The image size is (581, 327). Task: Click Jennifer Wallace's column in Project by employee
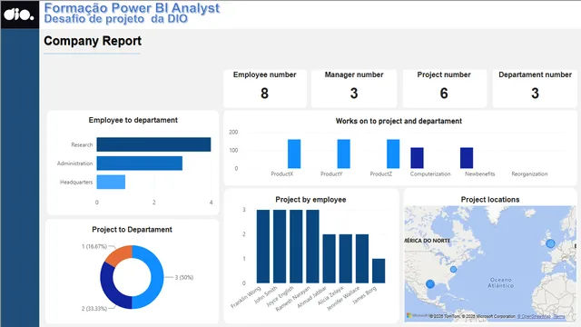(362, 259)
